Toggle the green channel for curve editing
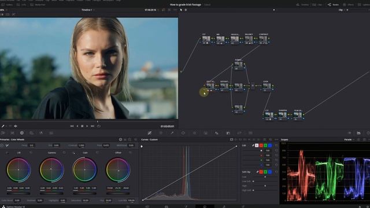 point(265,146)
